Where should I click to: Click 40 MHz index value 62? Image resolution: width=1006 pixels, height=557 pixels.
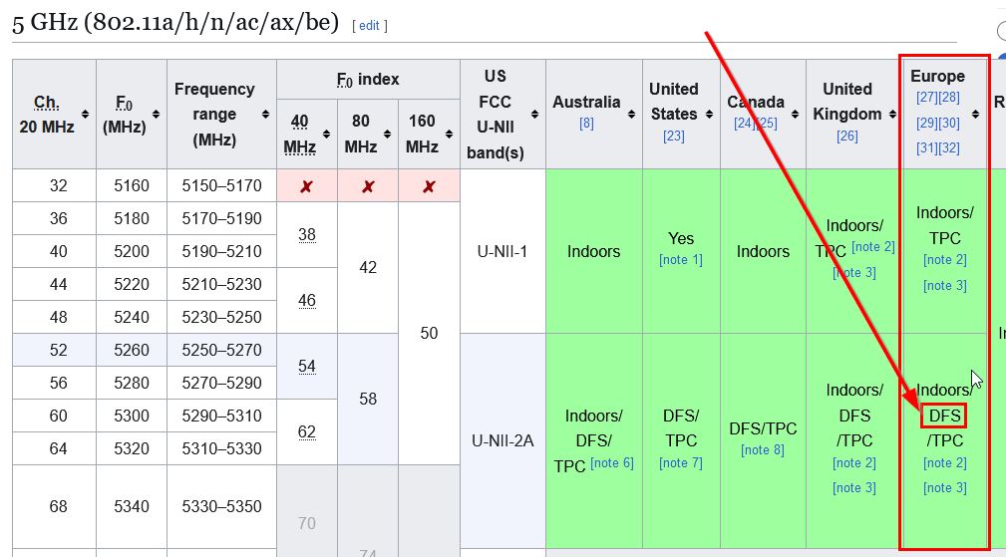tap(307, 432)
